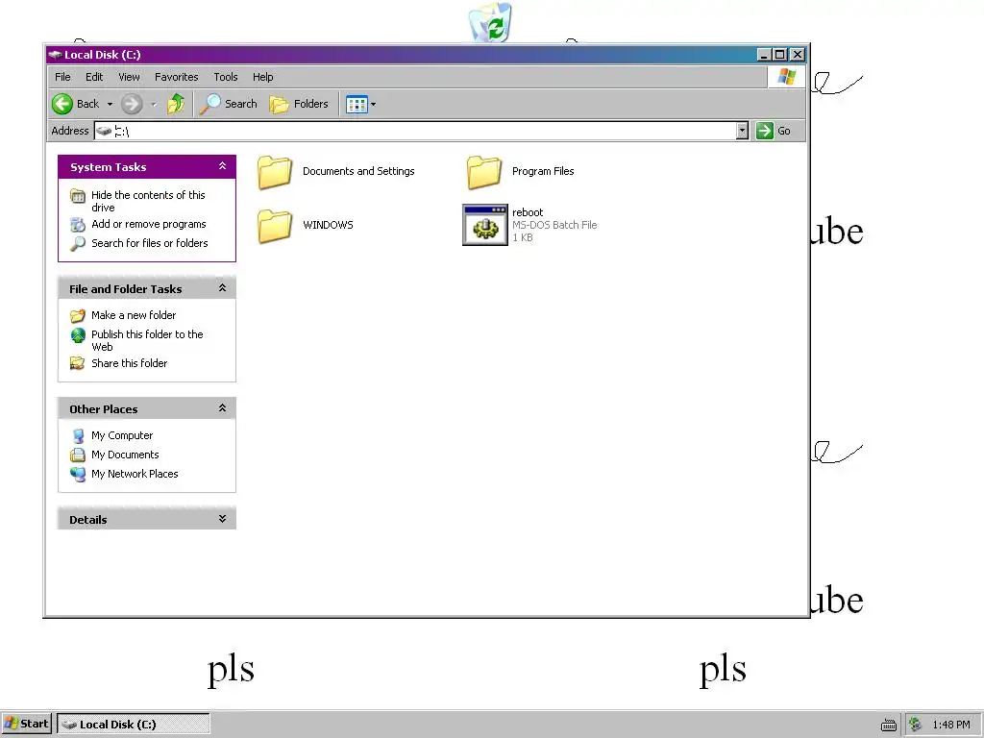The image size is (984, 738).
Task: Click the Recycle Bin desktop icon
Action: [490, 22]
